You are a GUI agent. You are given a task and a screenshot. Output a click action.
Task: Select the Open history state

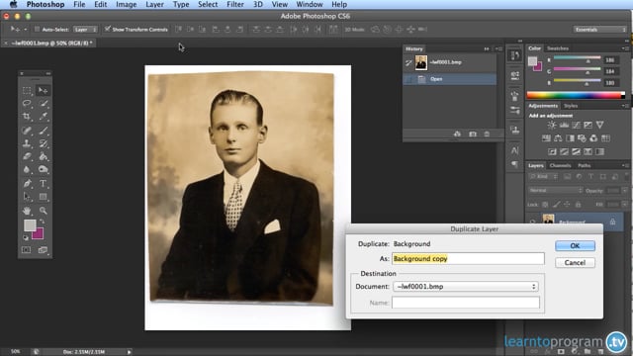pos(450,79)
